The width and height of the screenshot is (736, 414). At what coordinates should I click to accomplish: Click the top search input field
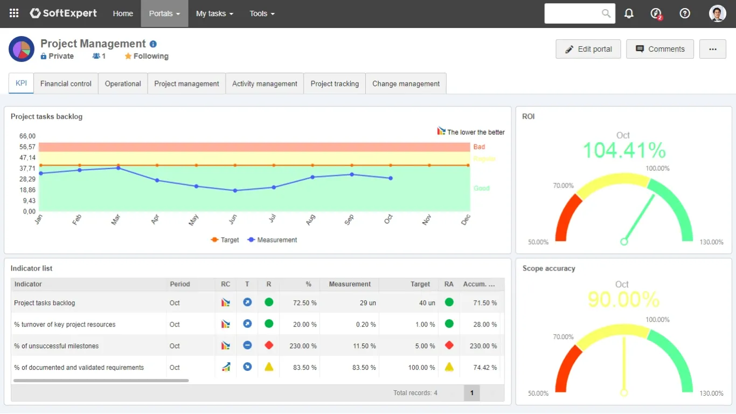click(572, 13)
